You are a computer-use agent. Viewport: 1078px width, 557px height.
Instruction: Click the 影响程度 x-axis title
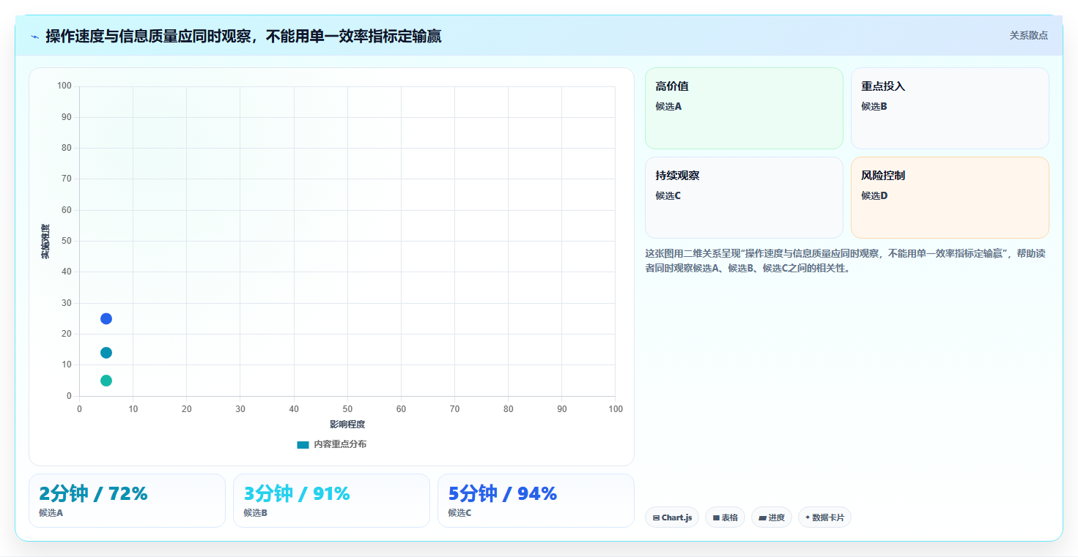click(x=347, y=425)
